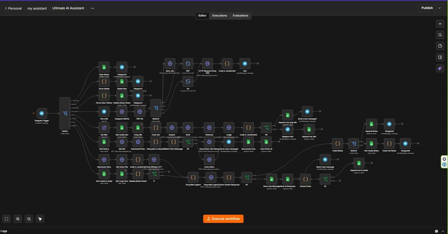Select the Txt extract from file node
This screenshot has width=448, height=234.
pos(188,81)
